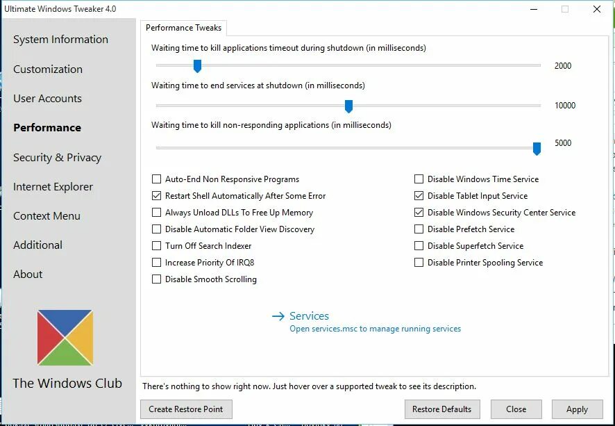Click the end services at shutdown slider handle
Viewport: 615px width, 426px height.
[348, 106]
